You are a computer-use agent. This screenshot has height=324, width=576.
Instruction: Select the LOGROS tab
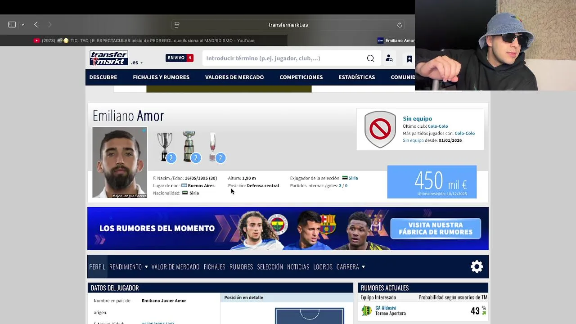323,267
